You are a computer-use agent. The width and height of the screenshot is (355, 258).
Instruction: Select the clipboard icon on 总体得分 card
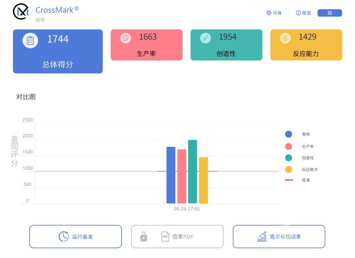tap(30, 40)
